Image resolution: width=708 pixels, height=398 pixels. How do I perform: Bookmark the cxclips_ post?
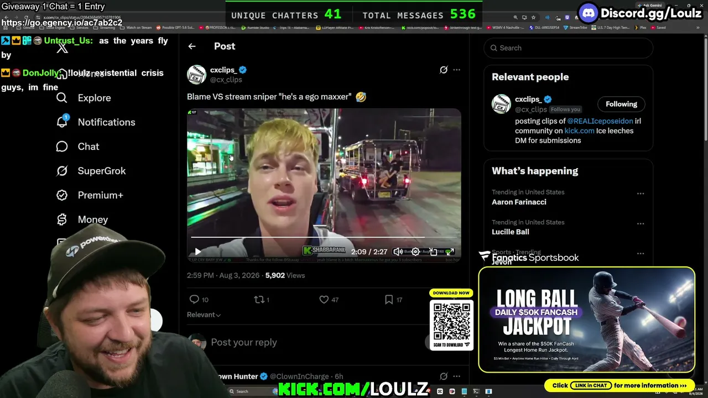pos(389,300)
